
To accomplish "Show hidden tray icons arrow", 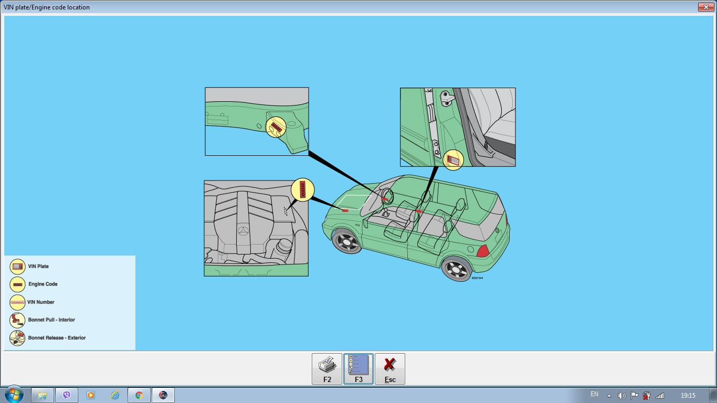I will (x=609, y=396).
